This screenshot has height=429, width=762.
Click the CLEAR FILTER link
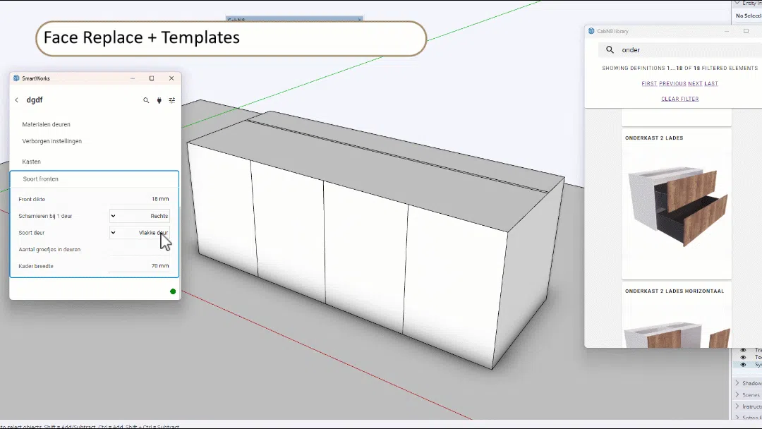680,99
